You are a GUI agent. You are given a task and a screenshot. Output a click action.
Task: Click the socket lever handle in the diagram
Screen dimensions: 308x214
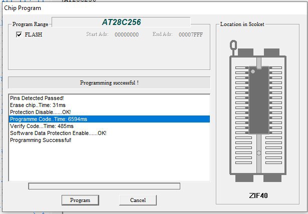pyautogui.click(x=233, y=47)
